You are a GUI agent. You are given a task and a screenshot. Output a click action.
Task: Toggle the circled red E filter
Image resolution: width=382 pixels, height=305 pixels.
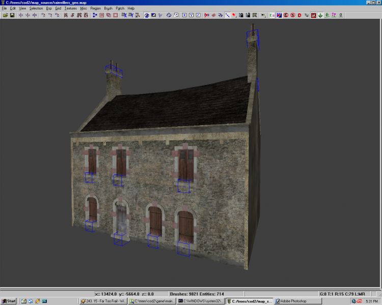point(286,15)
